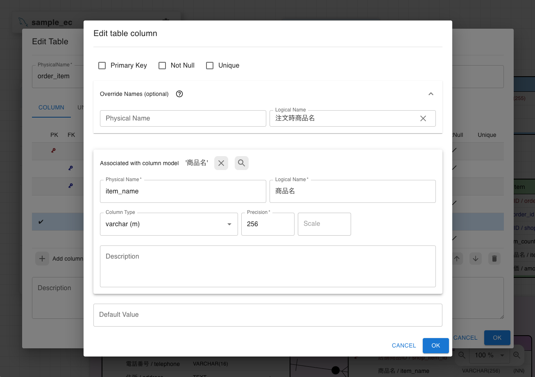Click the zoom out magnifier icon
This screenshot has width=535, height=377.
[x=462, y=355]
